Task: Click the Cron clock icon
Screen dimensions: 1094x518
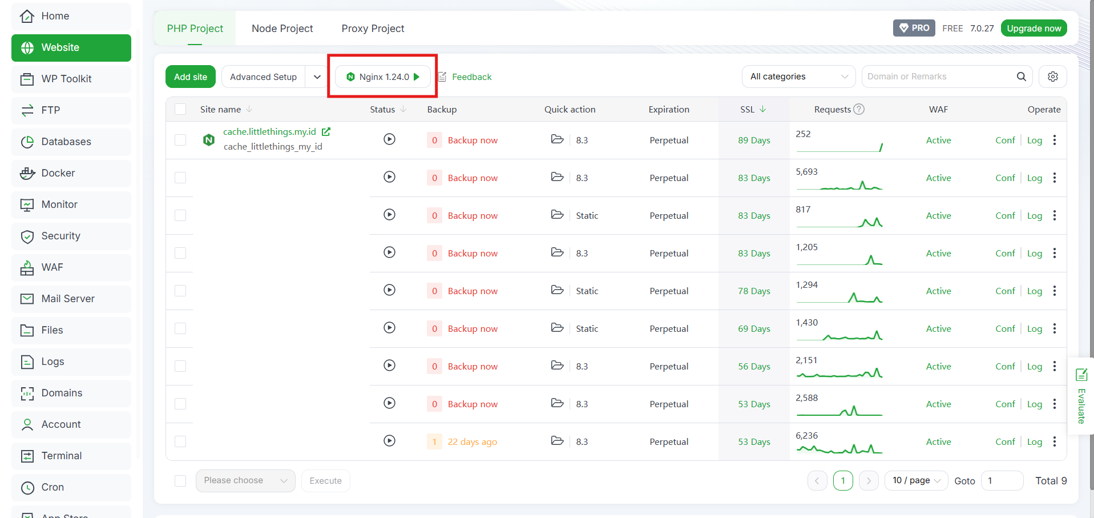Action: [27, 487]
